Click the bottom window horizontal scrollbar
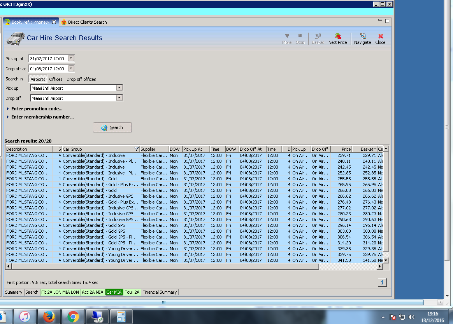Viewport: 453px width, 324px height. point(212,302)
